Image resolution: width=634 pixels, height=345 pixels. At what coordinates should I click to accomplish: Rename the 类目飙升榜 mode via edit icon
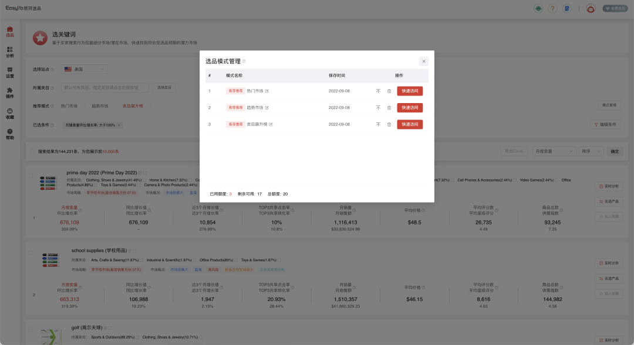271,124
